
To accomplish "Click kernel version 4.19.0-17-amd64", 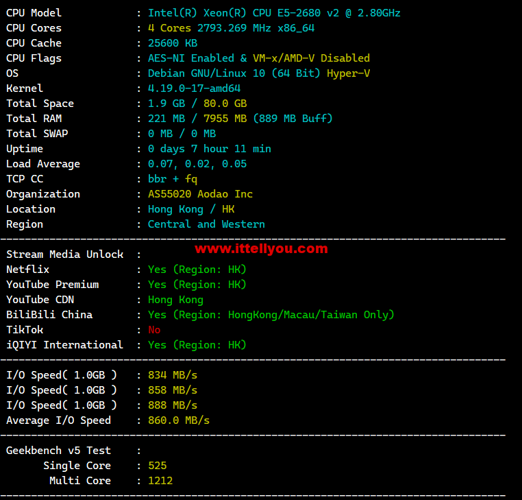I will (194, 88).
